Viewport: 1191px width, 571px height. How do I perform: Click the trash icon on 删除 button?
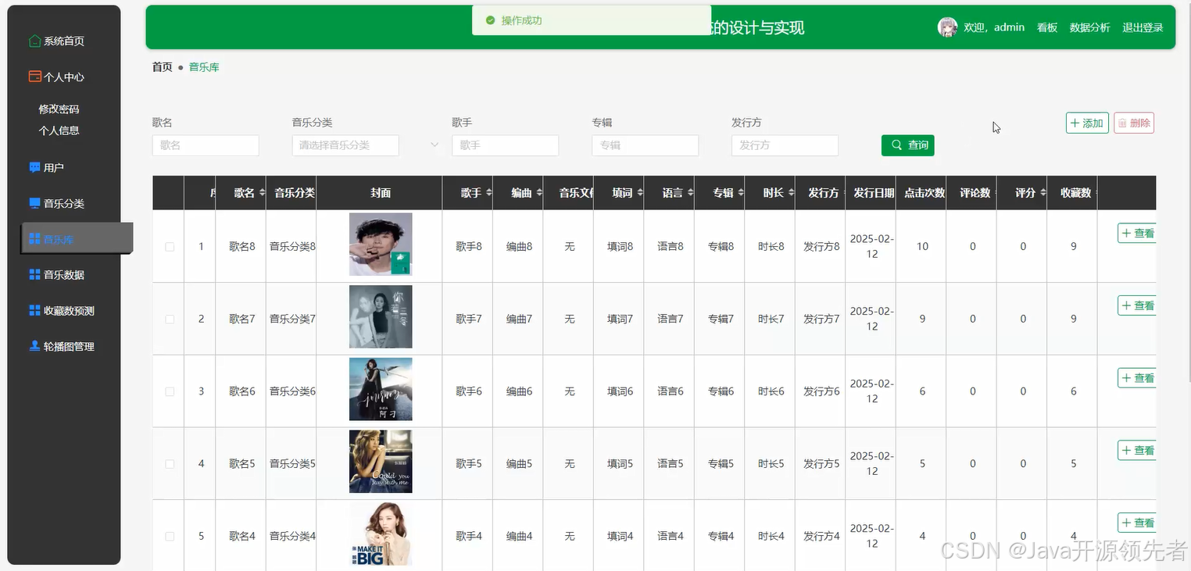point(1122,123)
